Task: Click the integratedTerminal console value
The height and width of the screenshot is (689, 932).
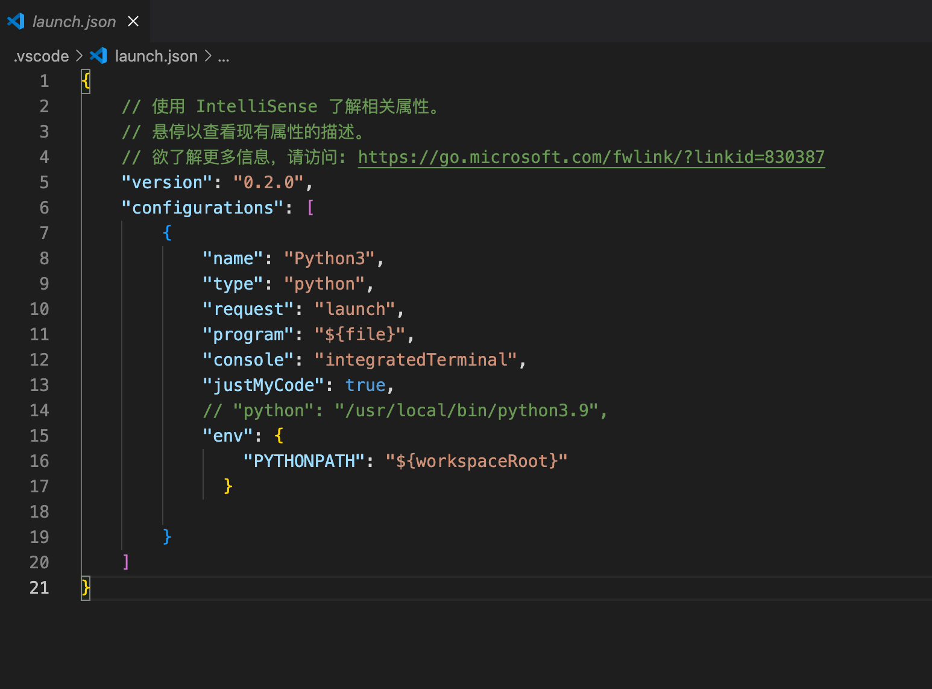Action: coord(418,360)
